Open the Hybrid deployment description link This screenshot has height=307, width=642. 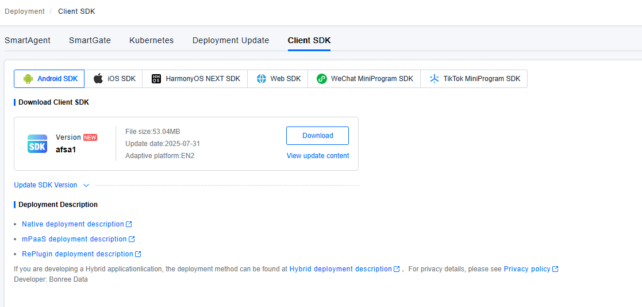[x=340, y=269]
